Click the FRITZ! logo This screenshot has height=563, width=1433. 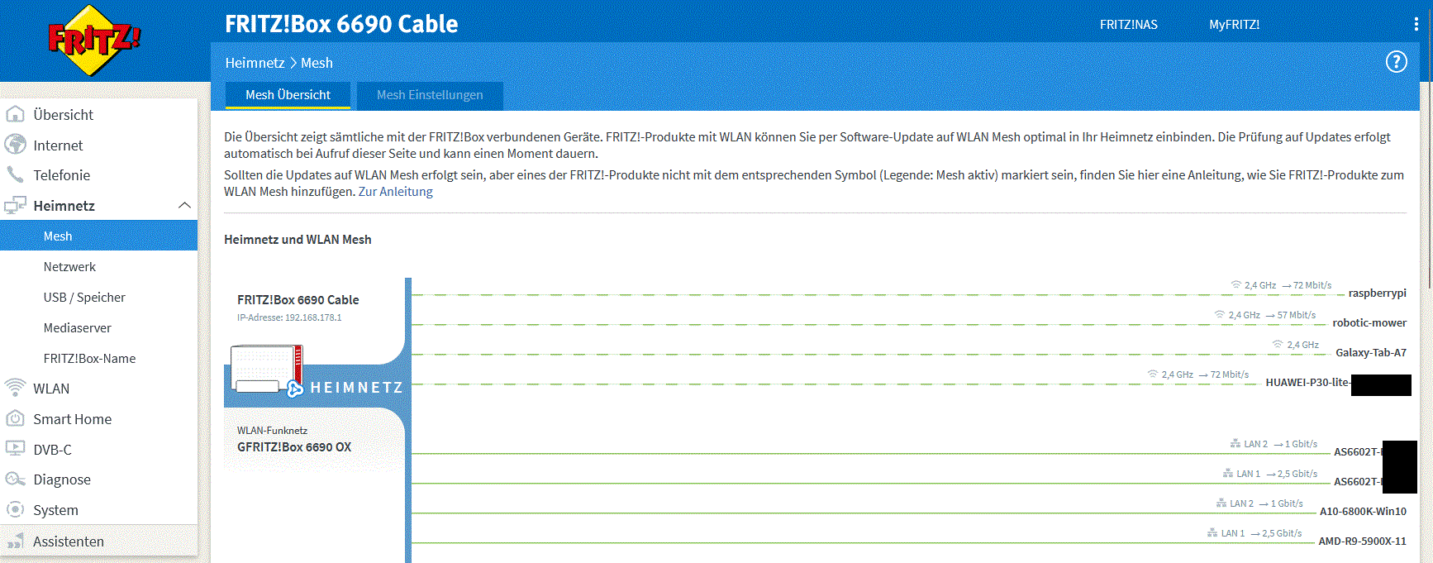pos(94,41)
